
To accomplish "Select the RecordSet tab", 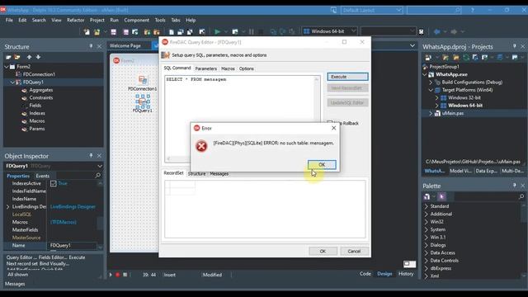I will (x=173, y=173).
